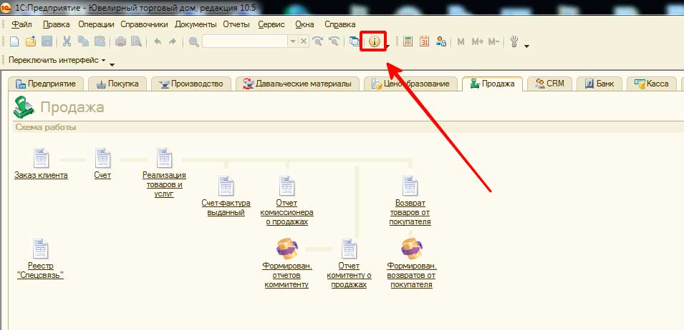Open Реестр "Спецсвязь" link

coord(41,271)
